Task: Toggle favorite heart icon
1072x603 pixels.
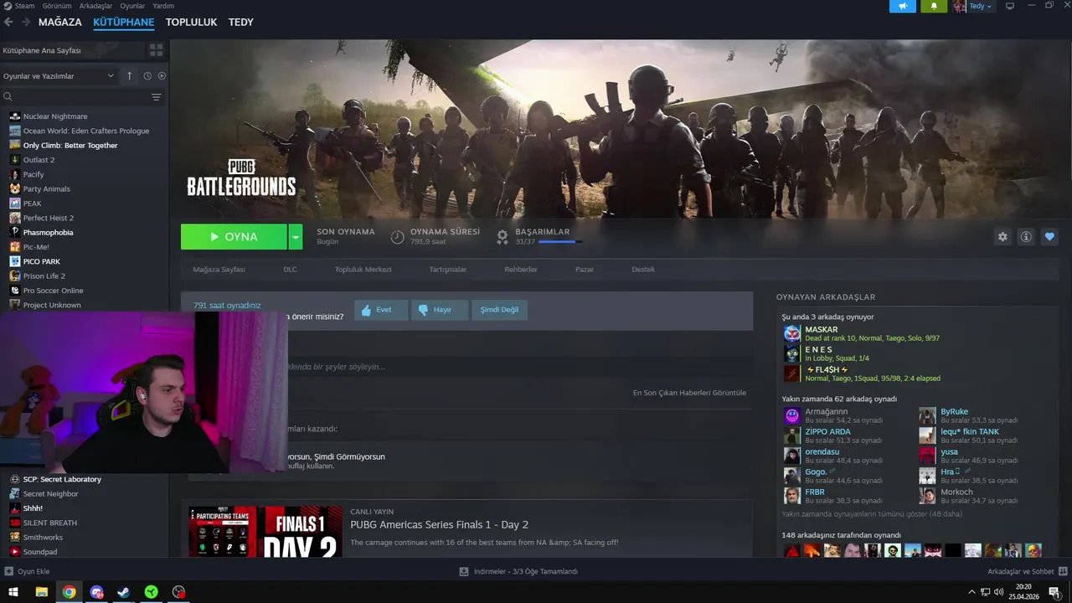Action: (x=1049, y=237)
